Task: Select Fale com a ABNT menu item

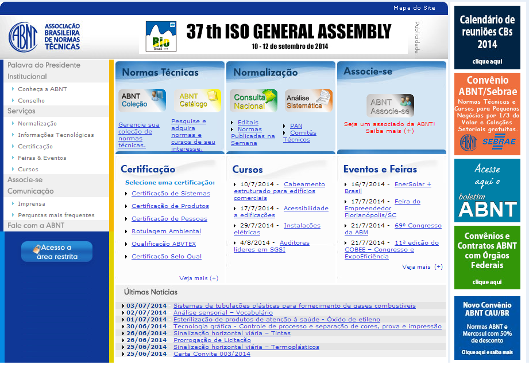Action: coord(36,226)
